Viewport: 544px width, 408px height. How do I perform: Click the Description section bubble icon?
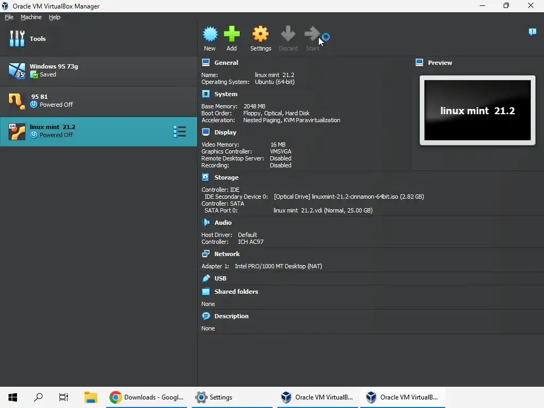tap(206, 316)
